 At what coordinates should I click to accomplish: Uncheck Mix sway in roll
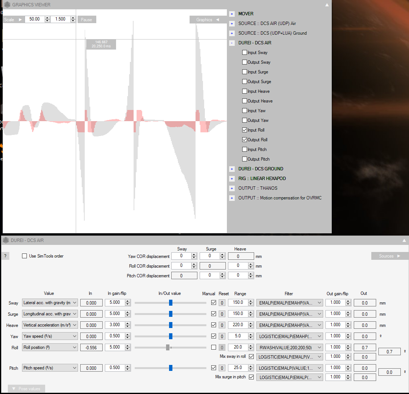(251, 356)
